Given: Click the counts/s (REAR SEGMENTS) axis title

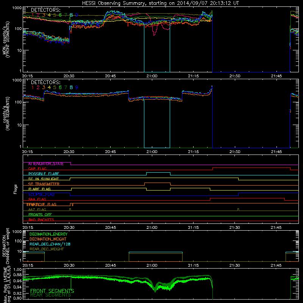Looking at the screenshot, I should coord(6,113).
